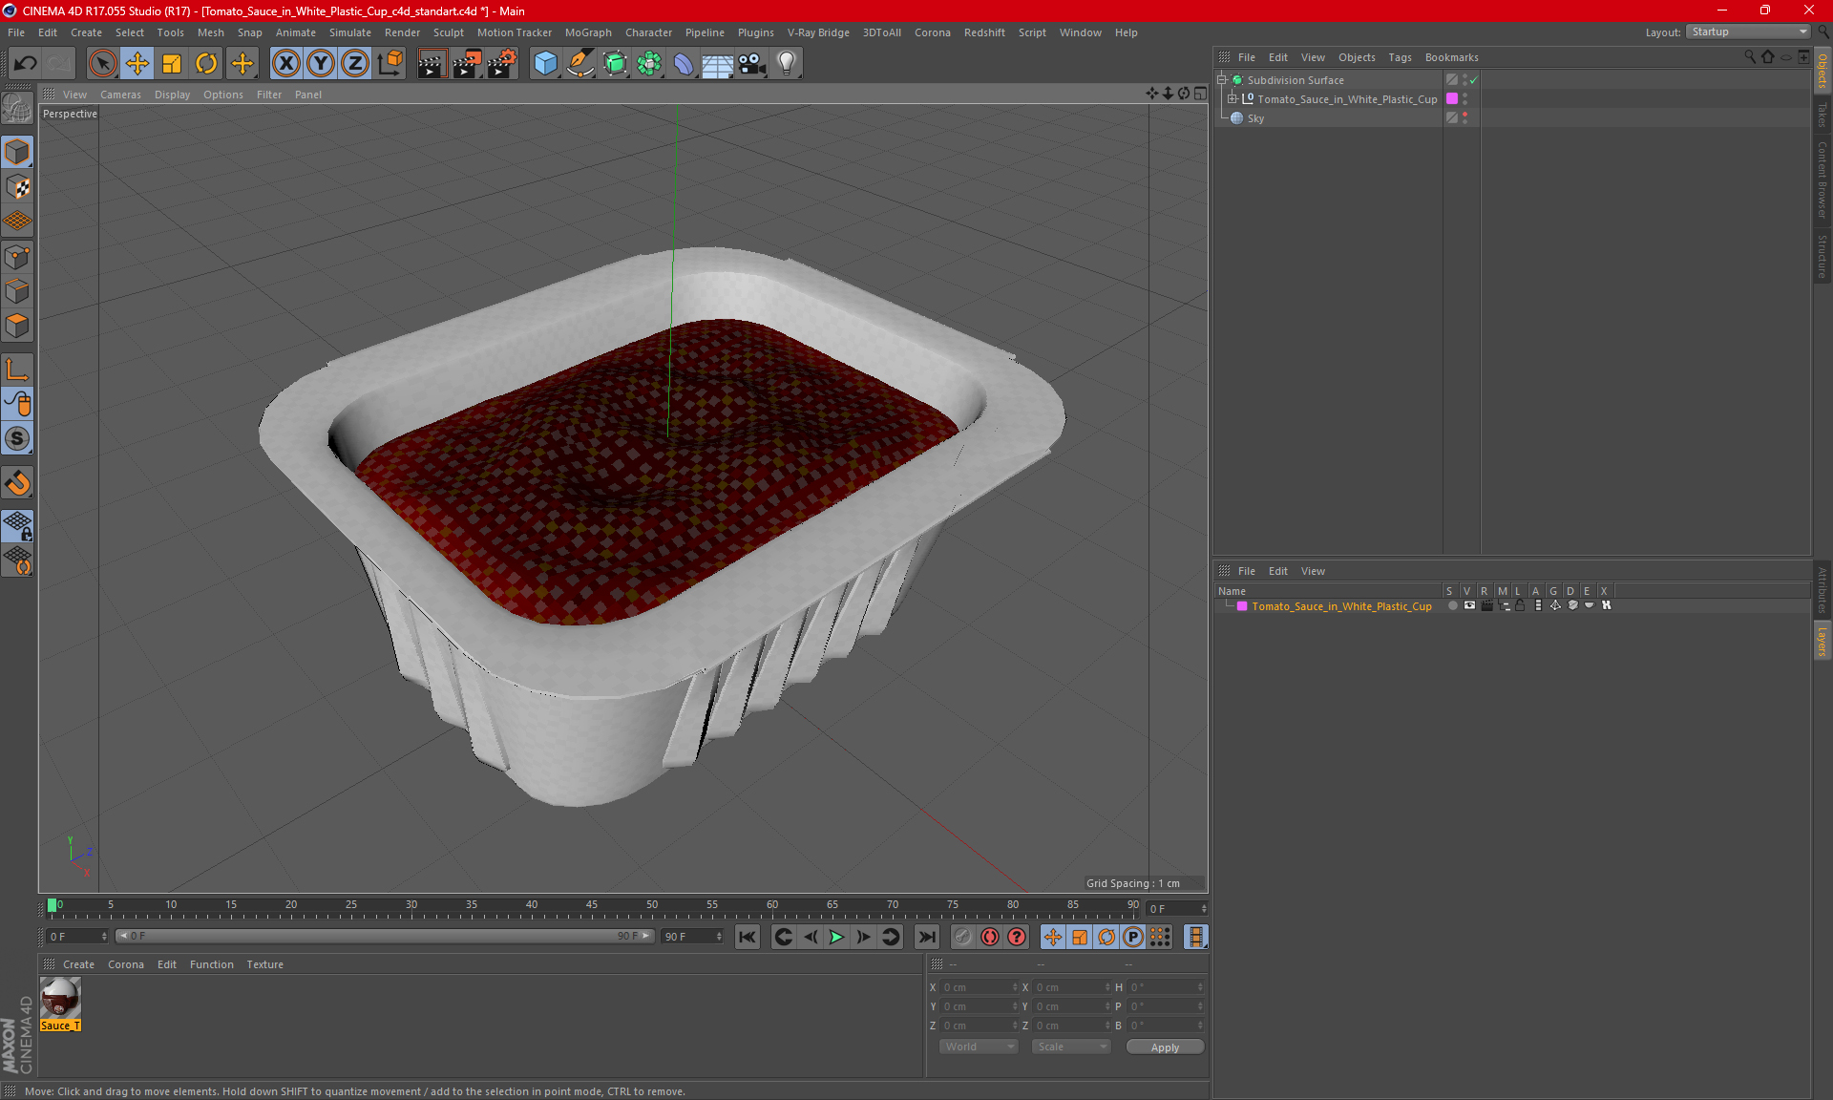
Task: Go to start of animation
Action: pyautogui.click(x=748, y=937)
